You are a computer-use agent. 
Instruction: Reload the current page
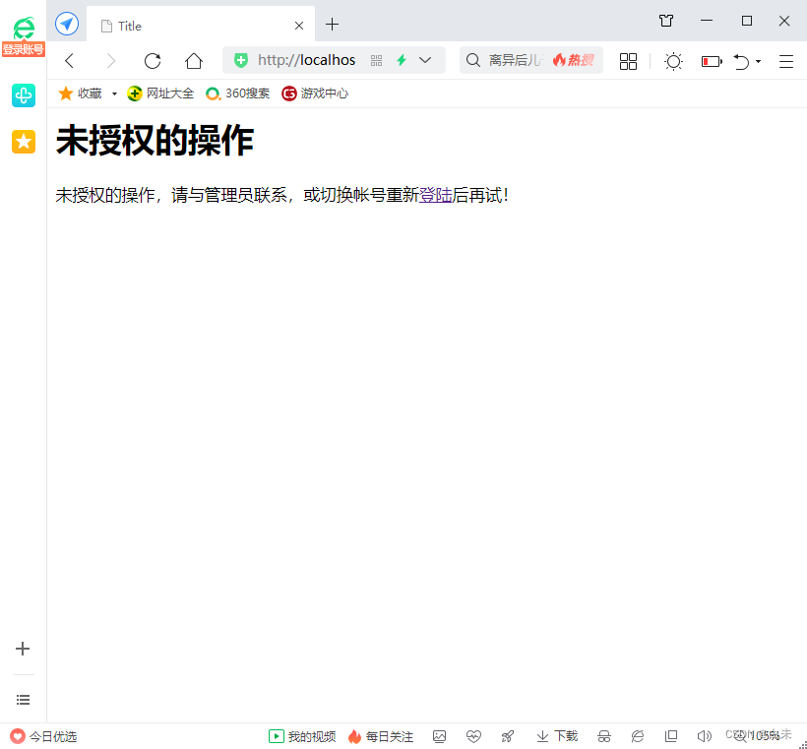tap(153, 61)
